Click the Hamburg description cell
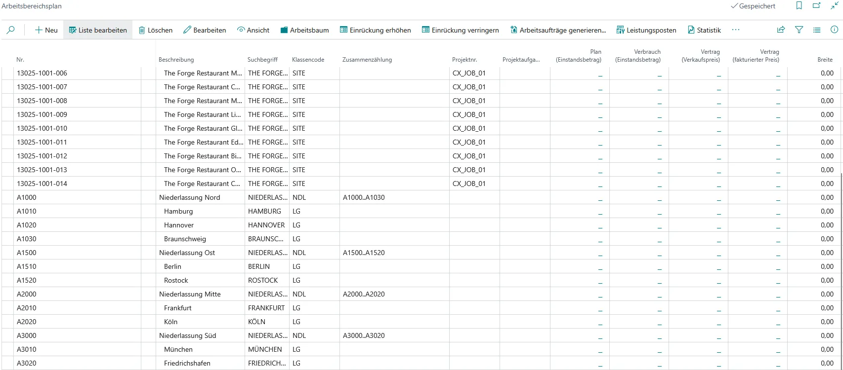This screenshot has width=843, height=370. coord(178,211)
